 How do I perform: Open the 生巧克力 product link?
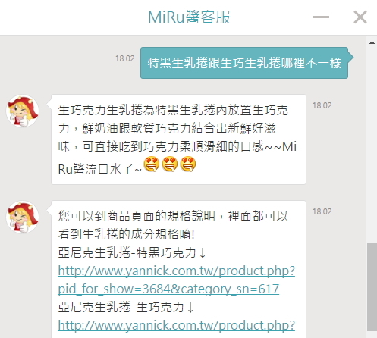pos(177,325)
